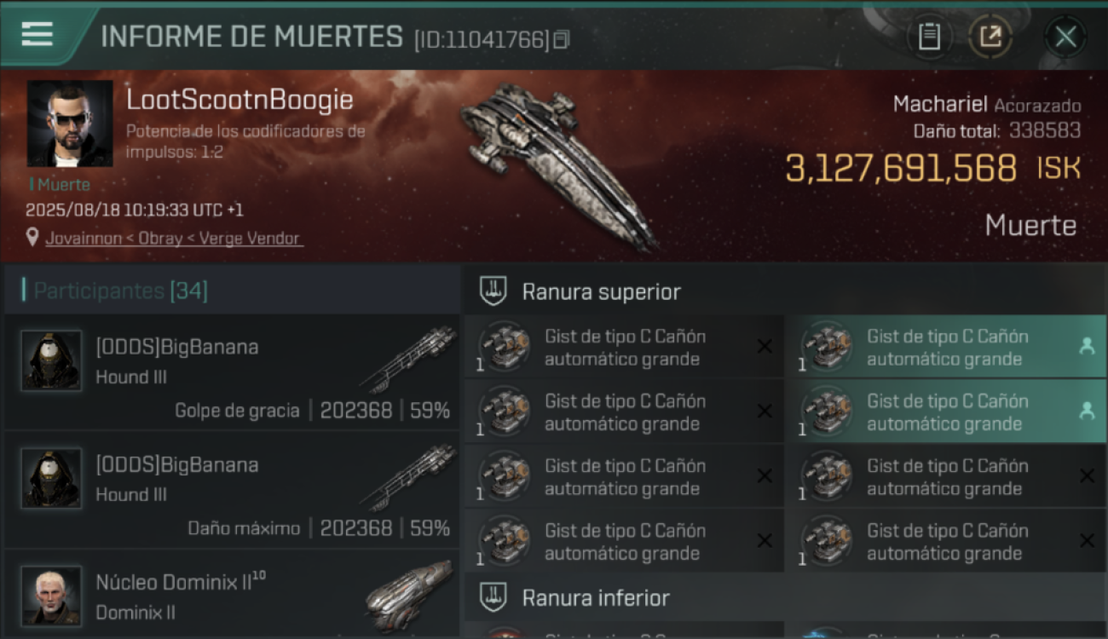Image resolution: width=1108 pixels, height=639 pixels.
Task: Open the first BigBanana participant portrait
Action: point(51,360)
